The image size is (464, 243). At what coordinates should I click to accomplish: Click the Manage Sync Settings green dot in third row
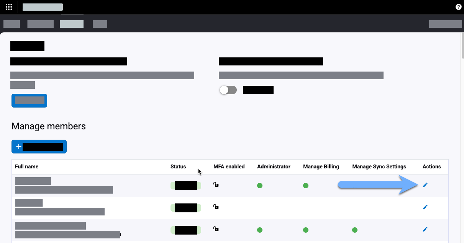355,230
